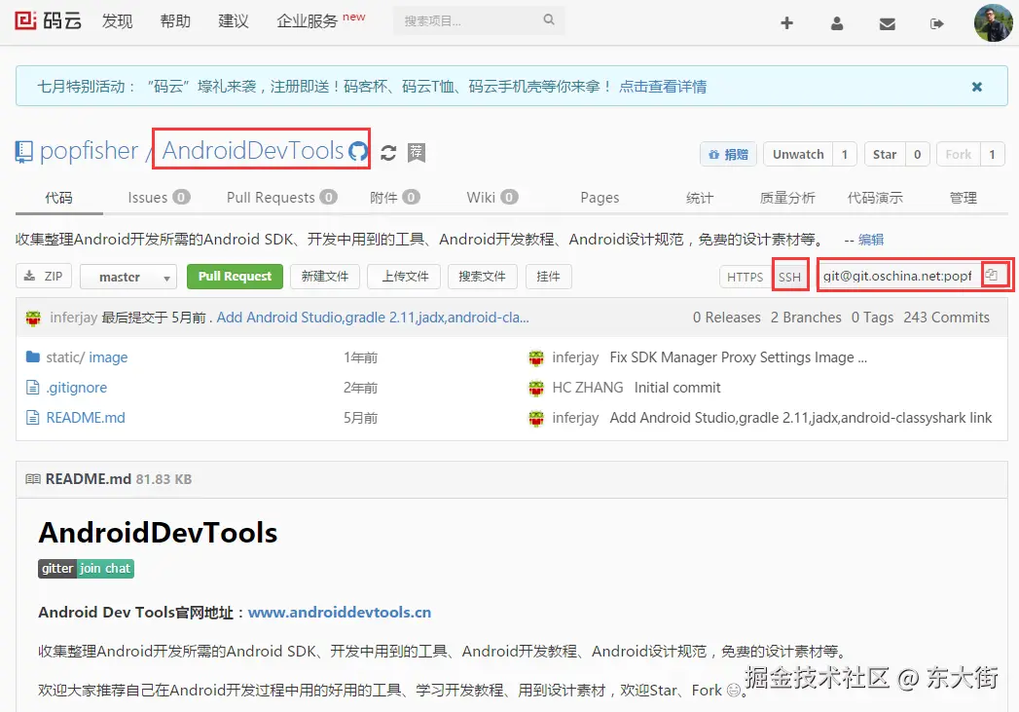This screenshot has height=712, width=1019.
Task: Click the search magnifier icon
Action: [549, 19]
